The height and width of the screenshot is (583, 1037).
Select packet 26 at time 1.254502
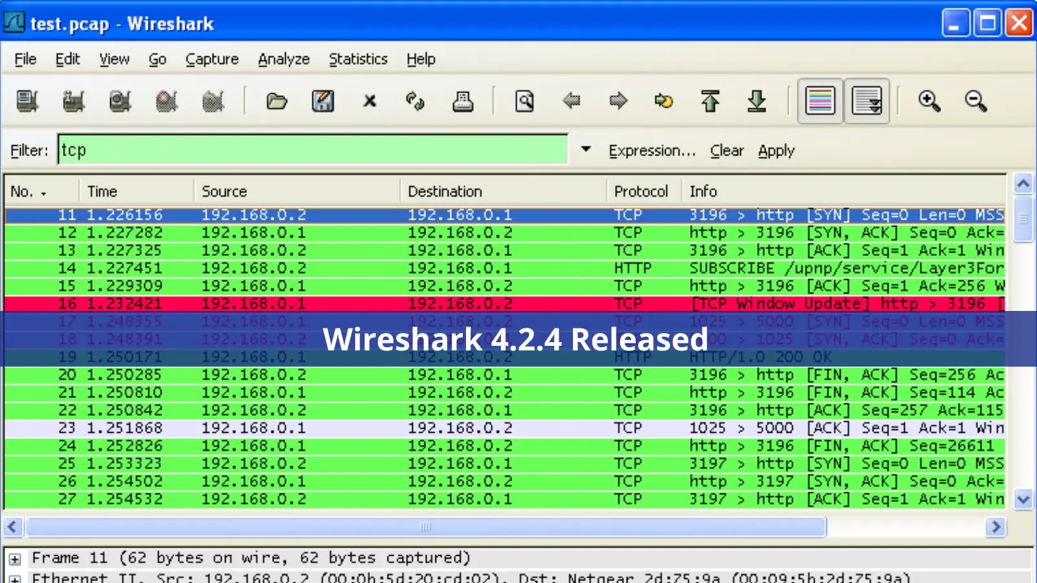(x=505, y=481)
